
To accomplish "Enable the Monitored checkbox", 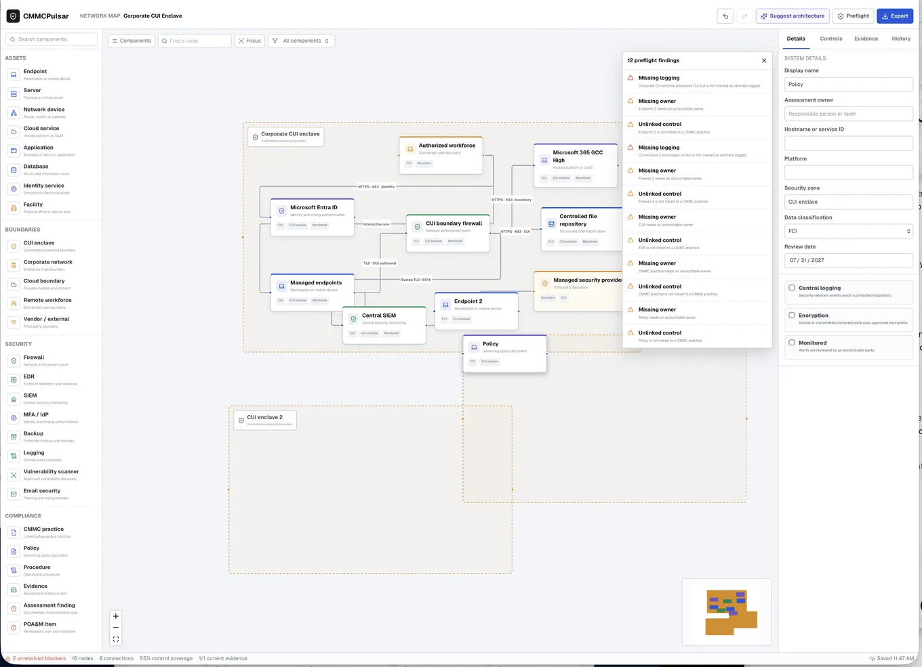I will (792, 343).
